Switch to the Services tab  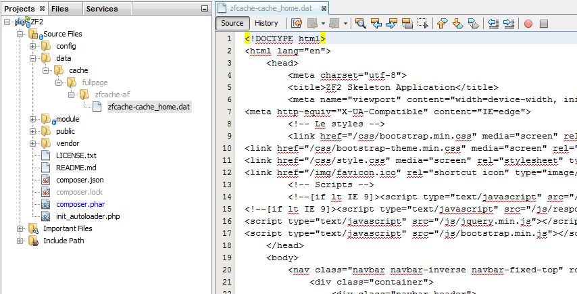coord(102,9)
